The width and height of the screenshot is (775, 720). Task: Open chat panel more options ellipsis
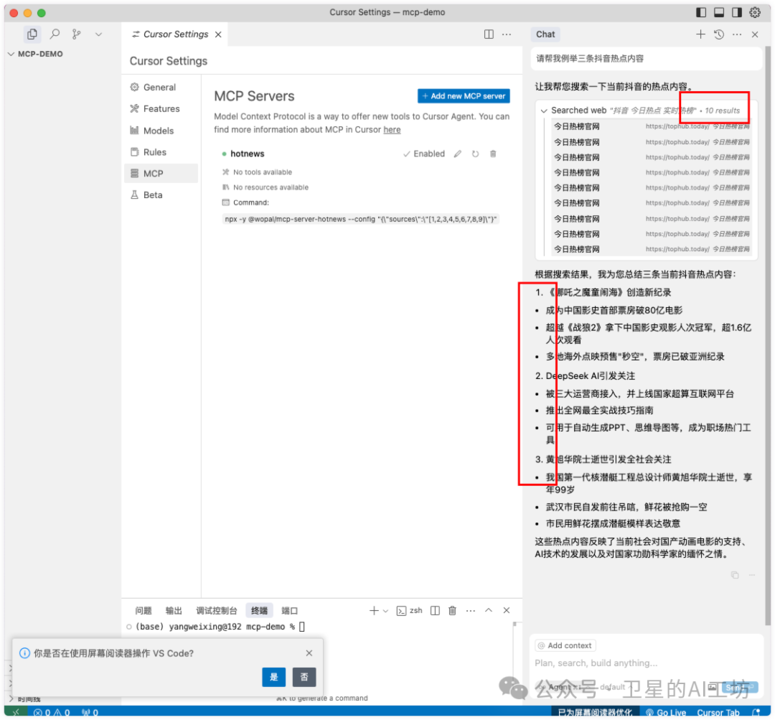(736, 34)
